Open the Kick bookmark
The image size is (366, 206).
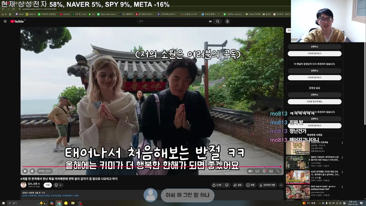click(92, 14)
